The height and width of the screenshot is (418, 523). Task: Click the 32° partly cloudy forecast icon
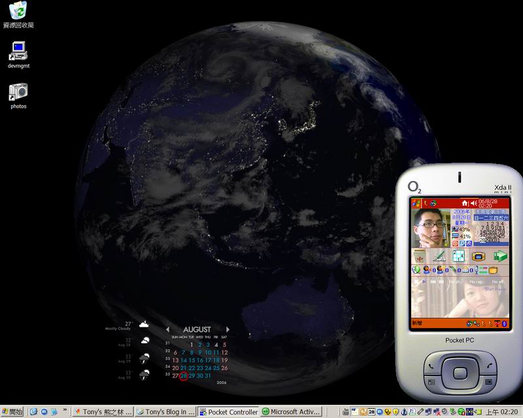click(145, 341)
